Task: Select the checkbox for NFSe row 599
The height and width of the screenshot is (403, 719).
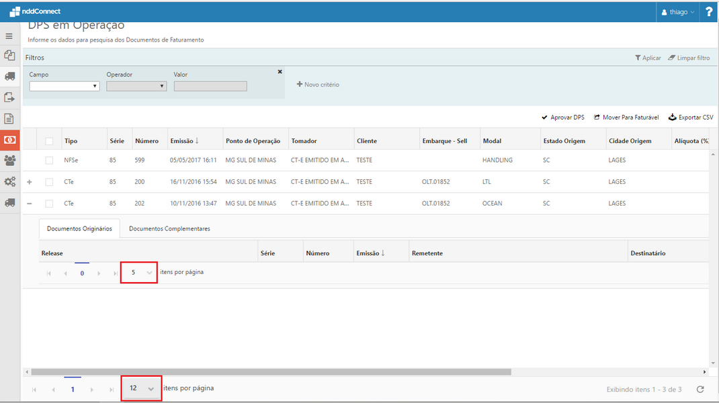Action: 49,161
